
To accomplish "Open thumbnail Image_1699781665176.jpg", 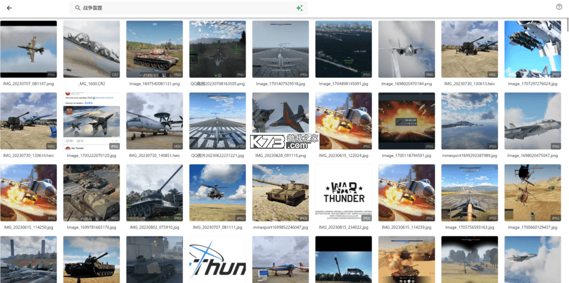I will 92,193.
